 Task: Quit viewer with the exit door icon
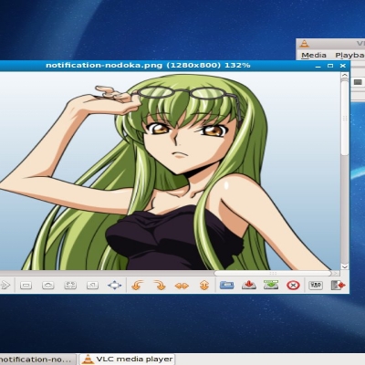point(338,286)
